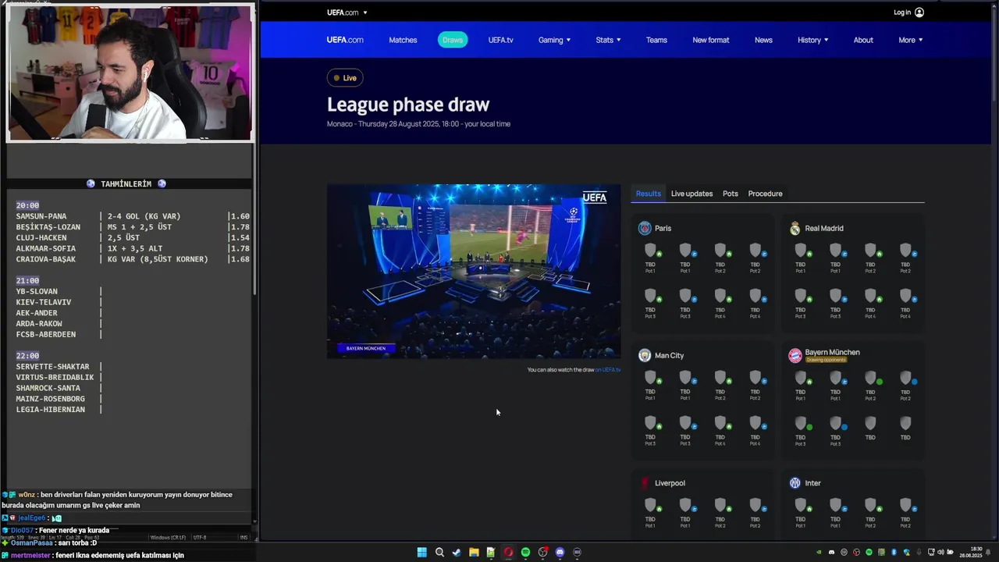Open Spotify from the taskbar
The image size is (999, 562).
click(x=525, y=552)
